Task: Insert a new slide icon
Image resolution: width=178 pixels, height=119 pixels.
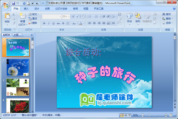Action: point(23,16)
